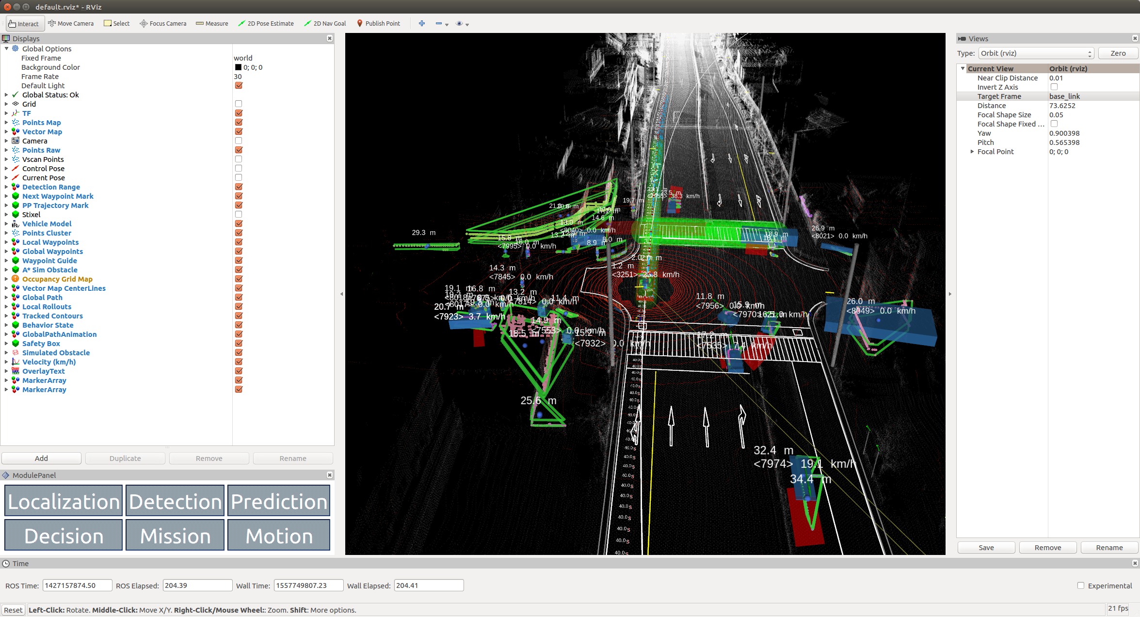Click the Background Color black swatch
The height and width of the screenshot is (617, 1140).
click(x=238, y=67)
